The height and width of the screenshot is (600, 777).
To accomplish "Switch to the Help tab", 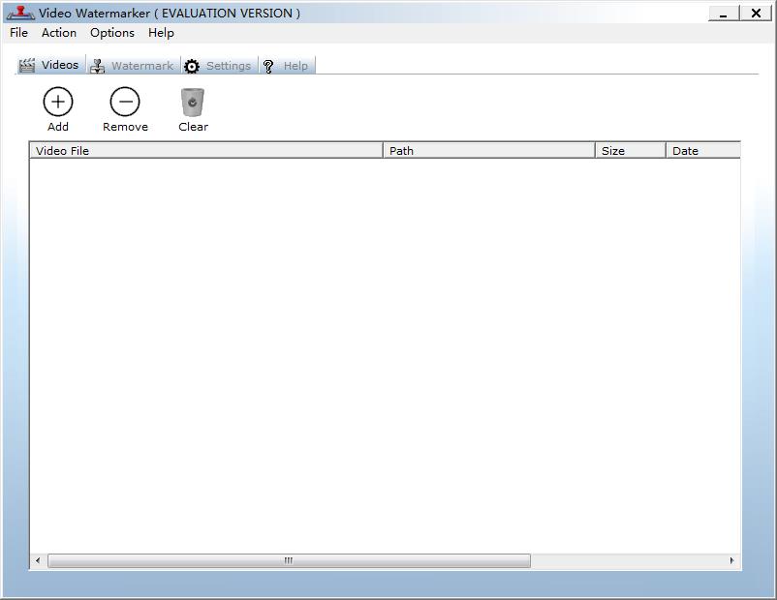I will [x=287, y=66].
